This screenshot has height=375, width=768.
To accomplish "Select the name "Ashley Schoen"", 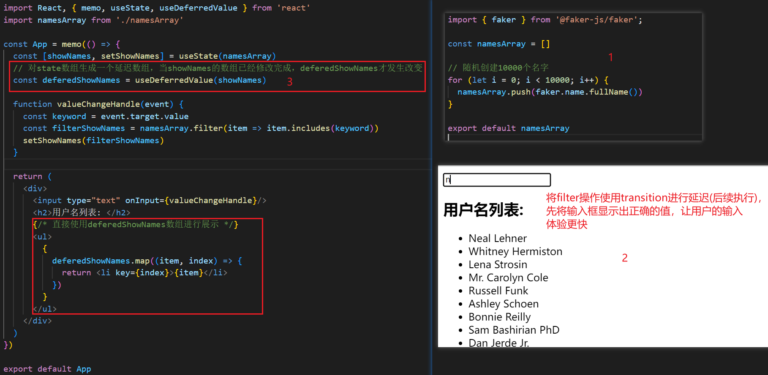I will tap(504, 304).
